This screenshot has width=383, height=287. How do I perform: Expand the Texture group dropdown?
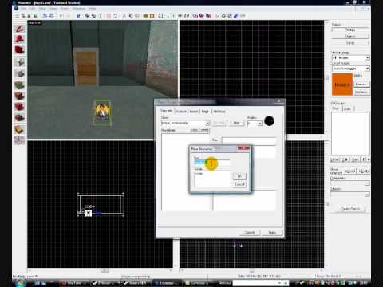[x=367, y=57]
